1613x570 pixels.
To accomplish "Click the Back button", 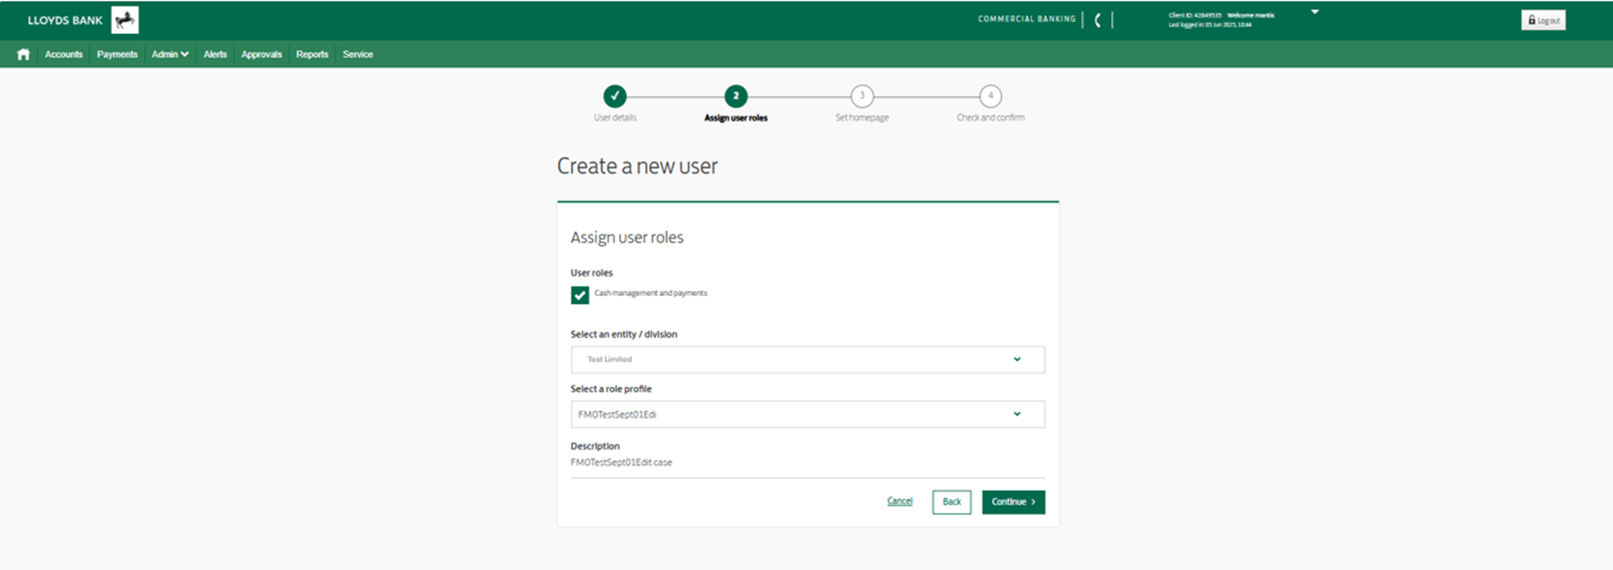I will [x=951, y=502].
